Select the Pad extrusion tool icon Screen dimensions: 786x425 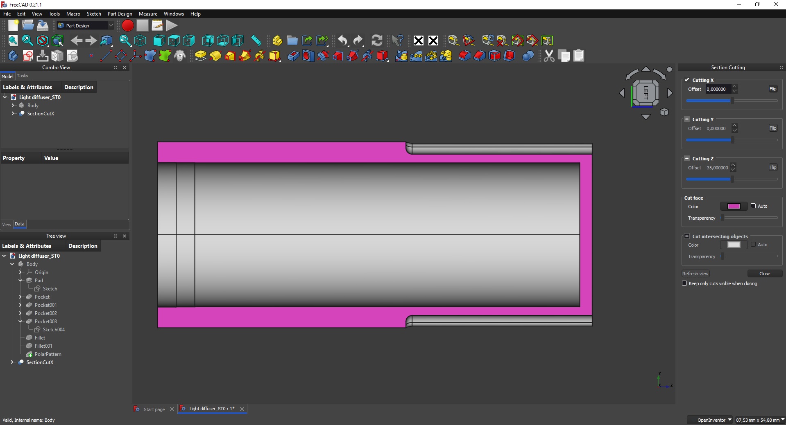200,56
